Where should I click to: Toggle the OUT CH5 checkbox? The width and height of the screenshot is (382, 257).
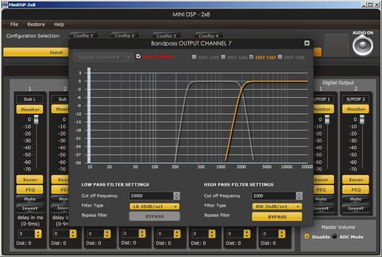[194, 57]
